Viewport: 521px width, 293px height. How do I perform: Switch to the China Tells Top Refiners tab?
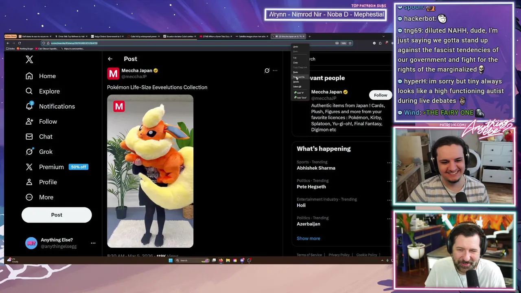[x=70, y=36]
